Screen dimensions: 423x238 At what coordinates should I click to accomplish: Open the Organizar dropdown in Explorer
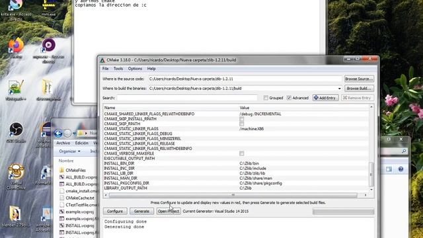(x=70, y=151)
